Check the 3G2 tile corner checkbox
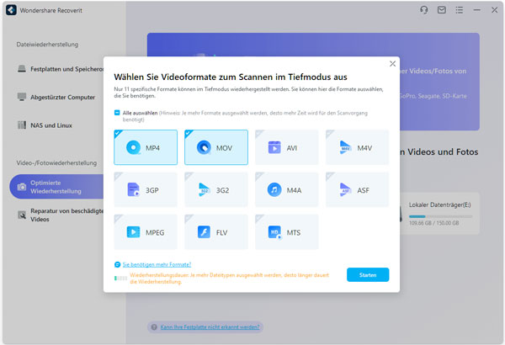 point(188,175)
